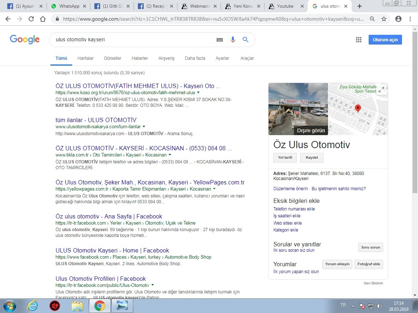The image size is (418, 313).
Task: Submit search with blue magnifier icon
Action: [246, 39]
